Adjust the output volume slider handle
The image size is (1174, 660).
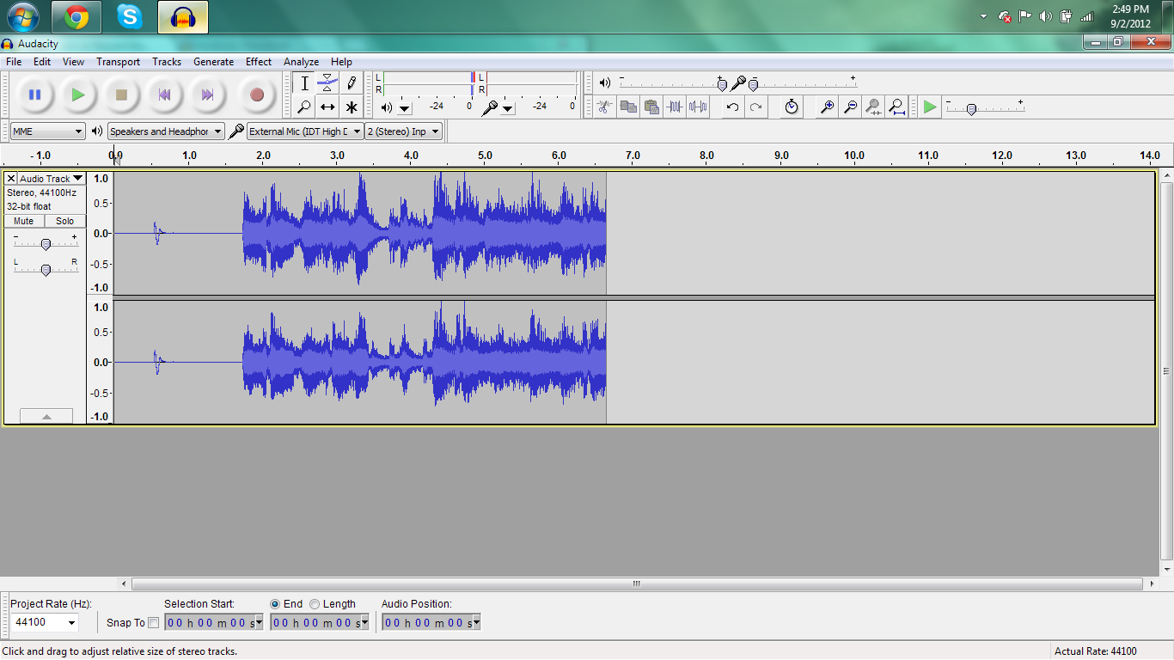coord(721,83)
